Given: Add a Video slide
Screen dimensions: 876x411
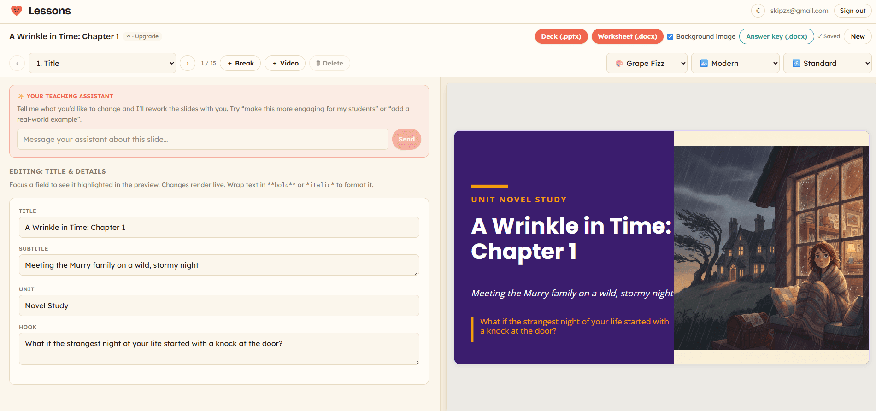Looking at the screenshot, I should pos(285,63).
